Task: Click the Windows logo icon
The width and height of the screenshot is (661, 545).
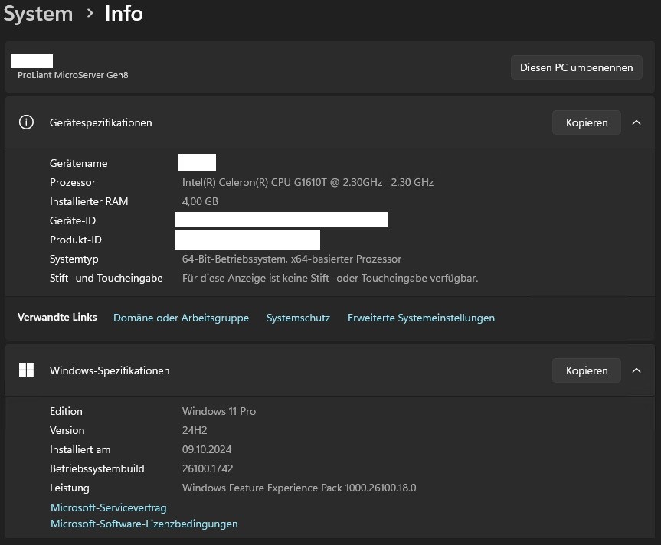Action: point(26,370)
